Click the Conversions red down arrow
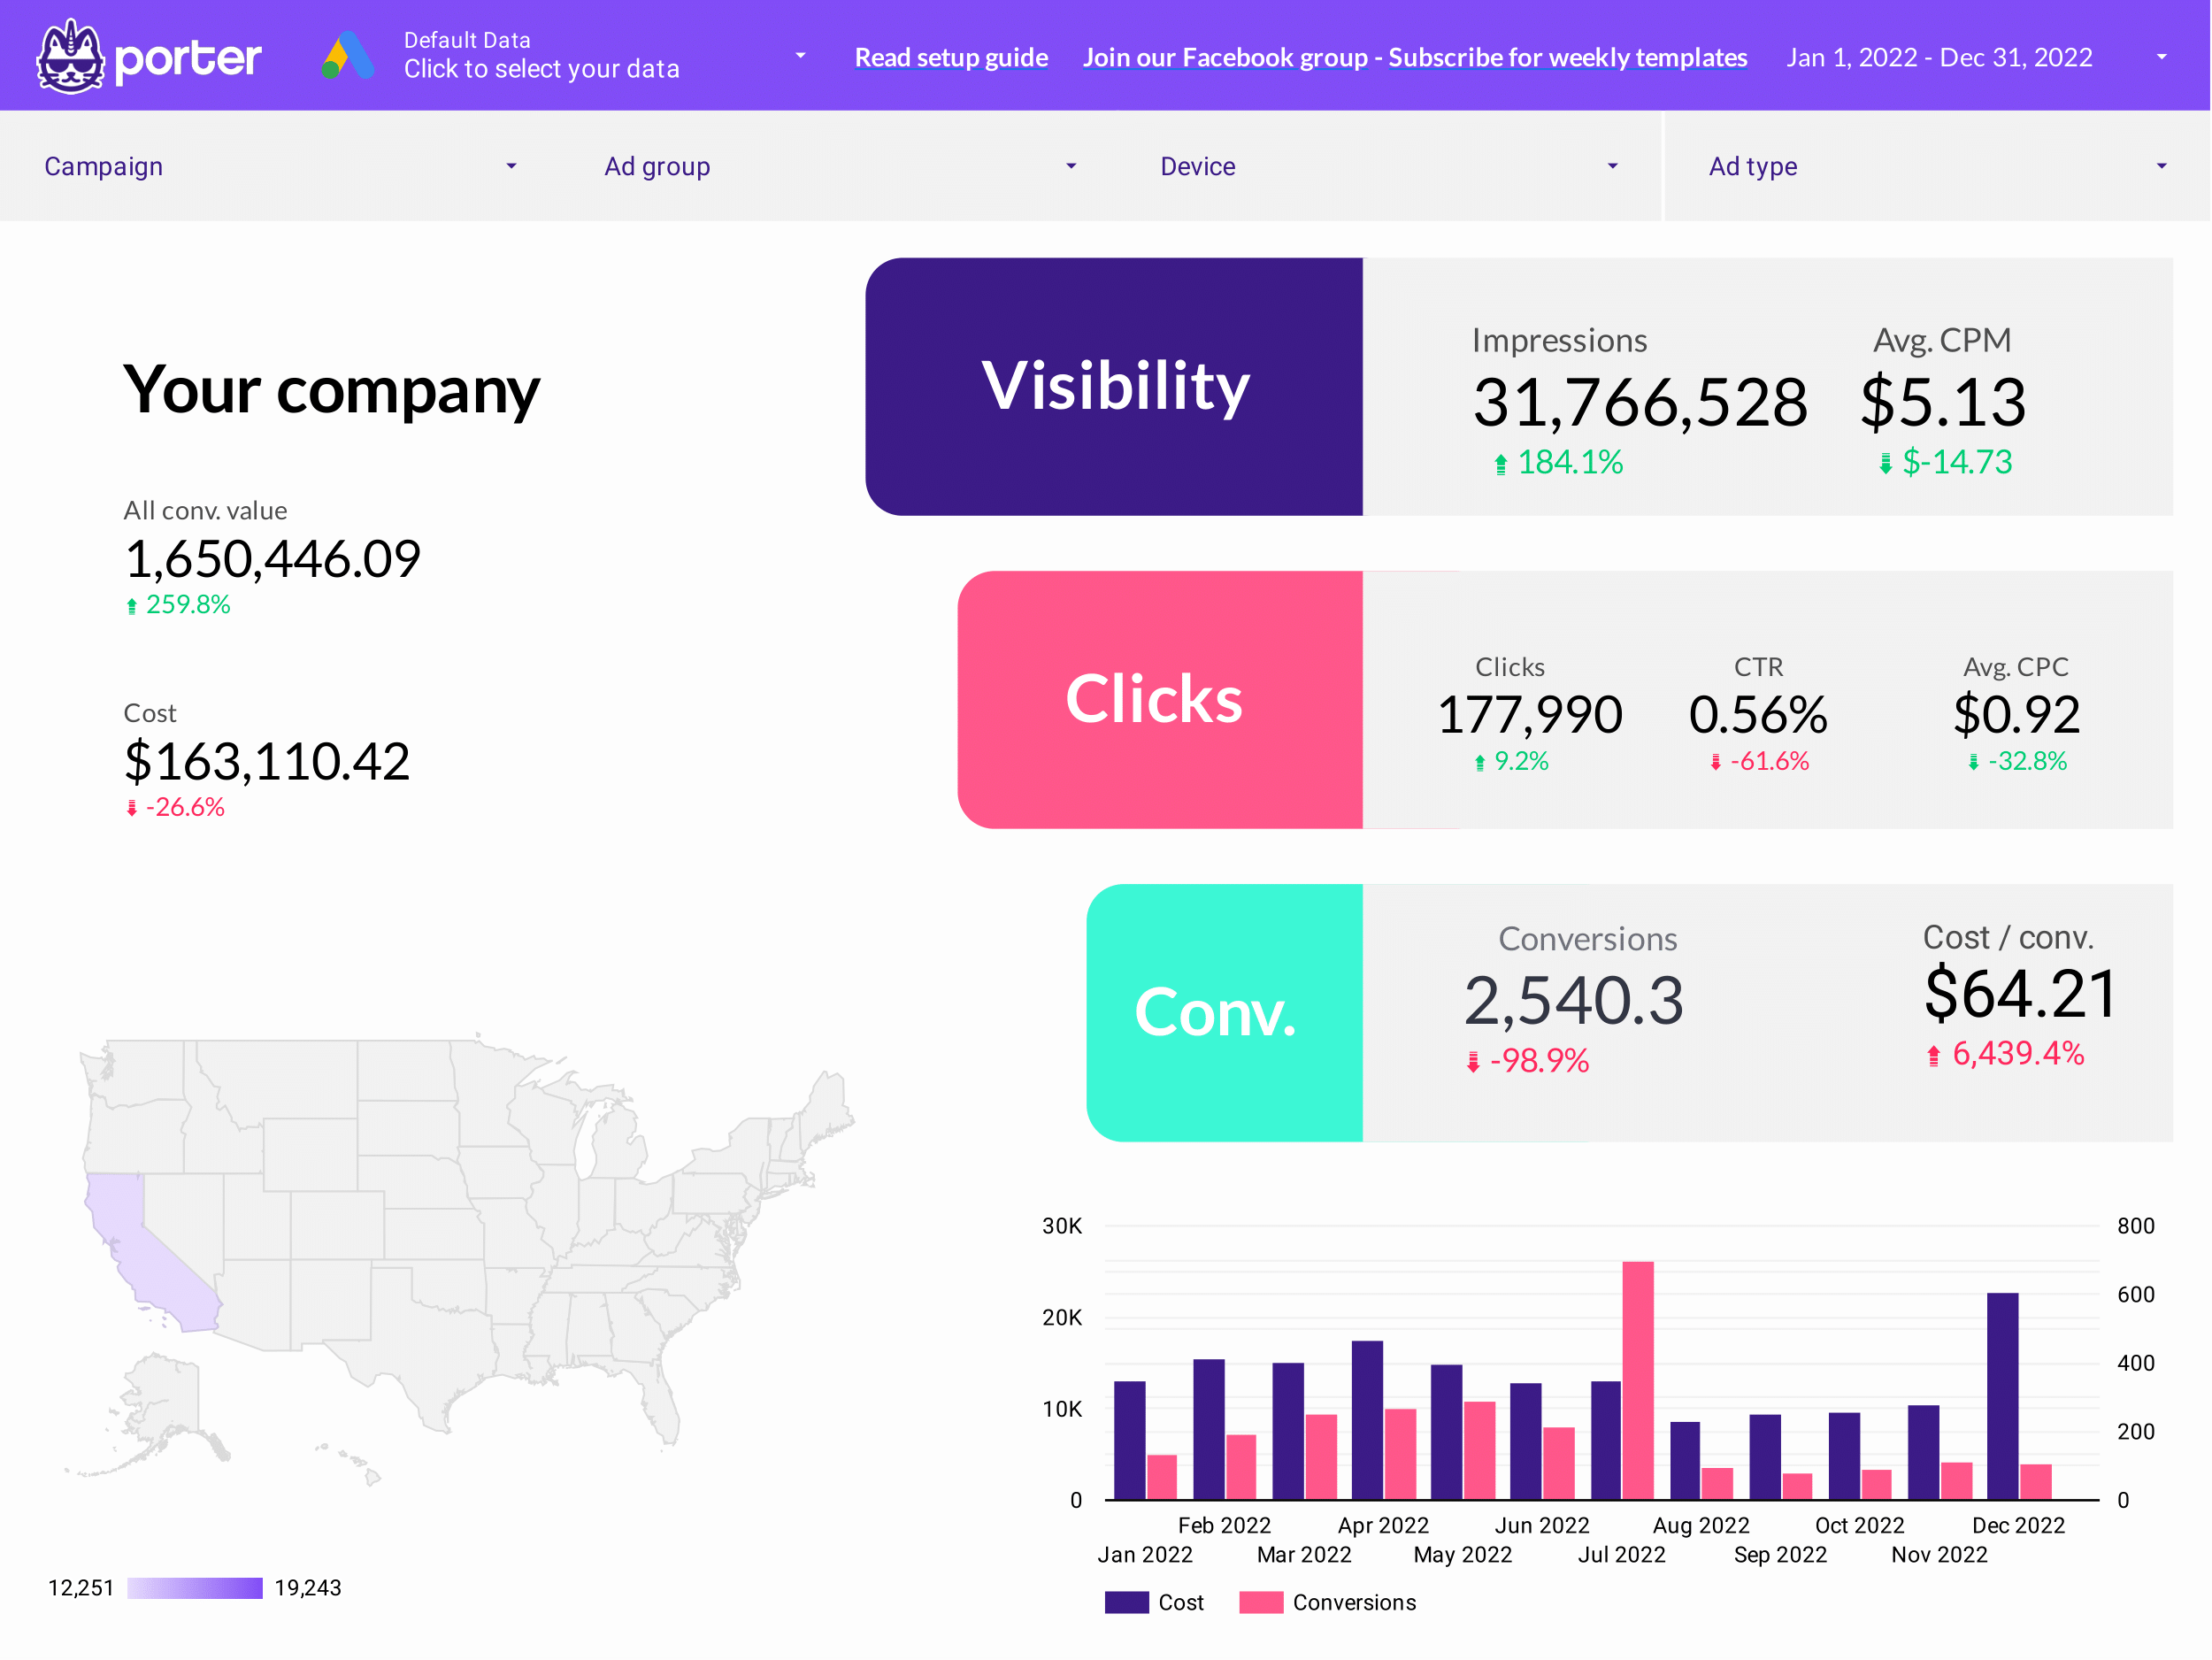The width and height of the screenshot is (2212, 1660). pos(1472,1062)
